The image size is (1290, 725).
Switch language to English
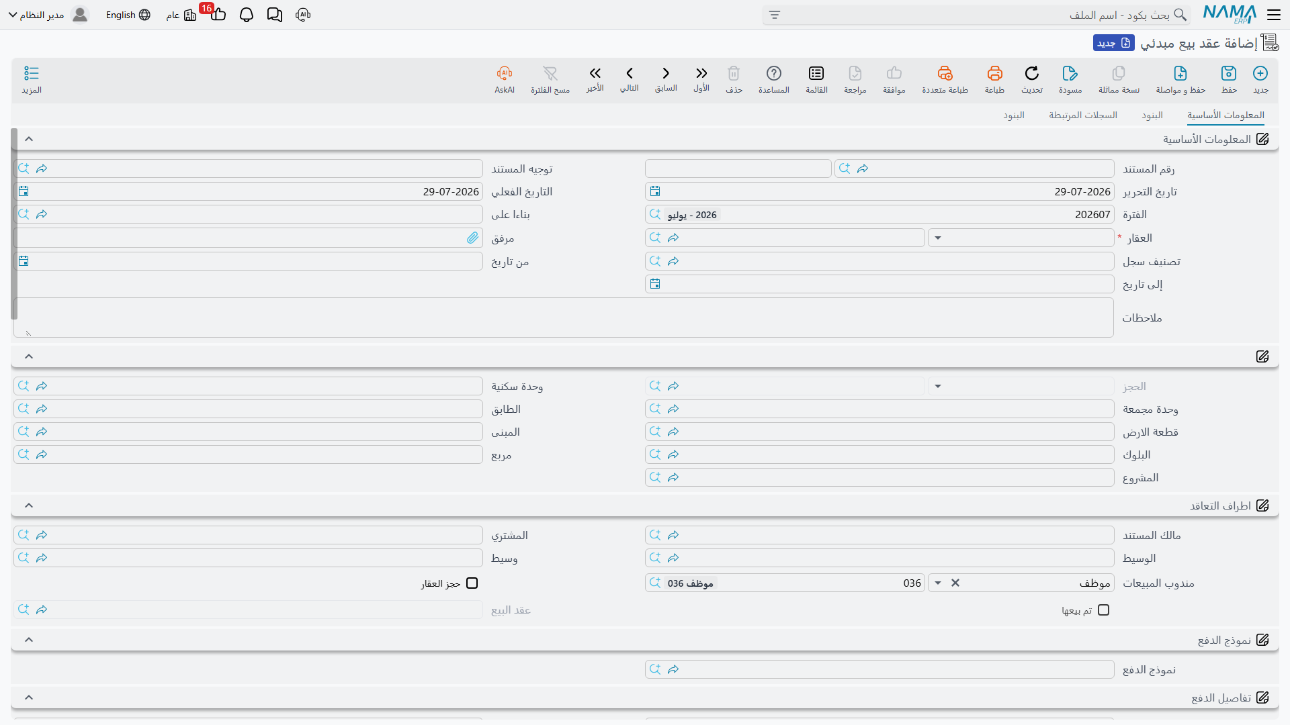pyautogui.click(x=128, y=15)
